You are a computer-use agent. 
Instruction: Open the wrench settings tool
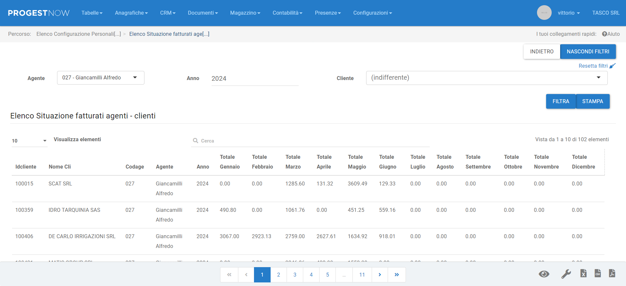tap(566, 274)
